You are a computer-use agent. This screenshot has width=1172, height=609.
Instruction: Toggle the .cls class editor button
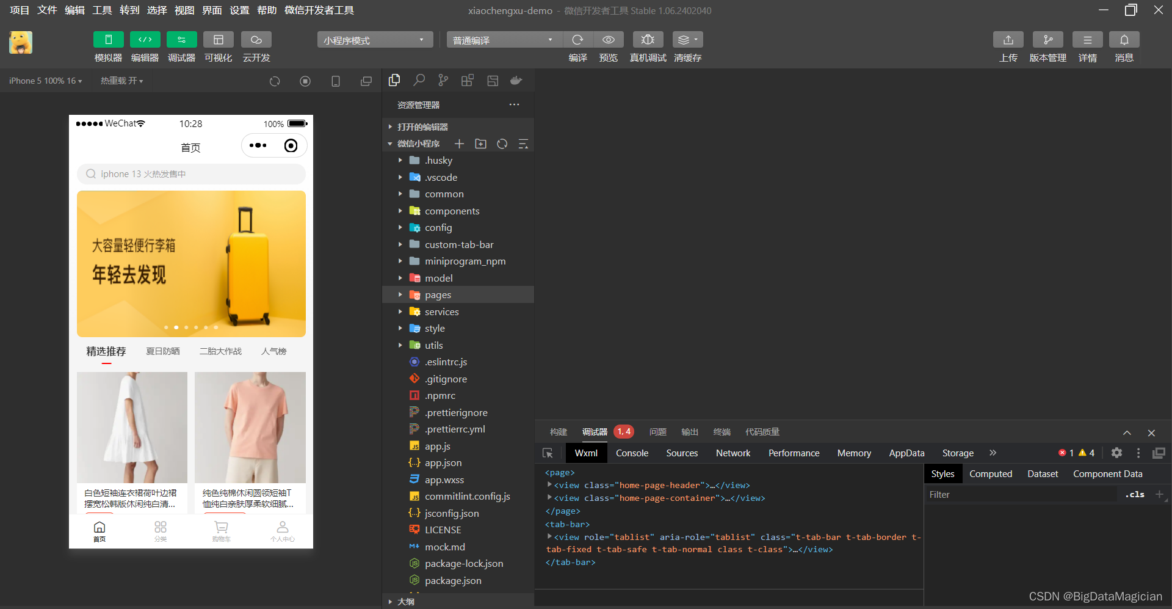(x=1135, y=494)
